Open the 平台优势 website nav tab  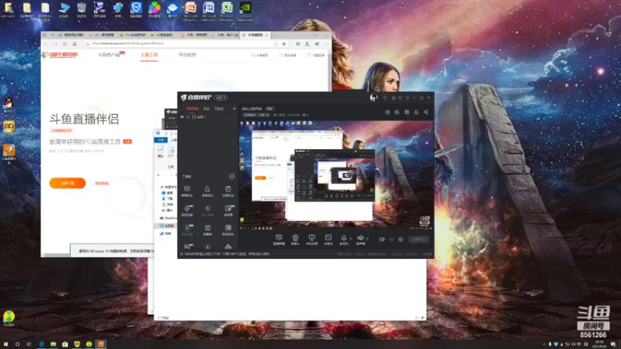[x=187, y=54]
